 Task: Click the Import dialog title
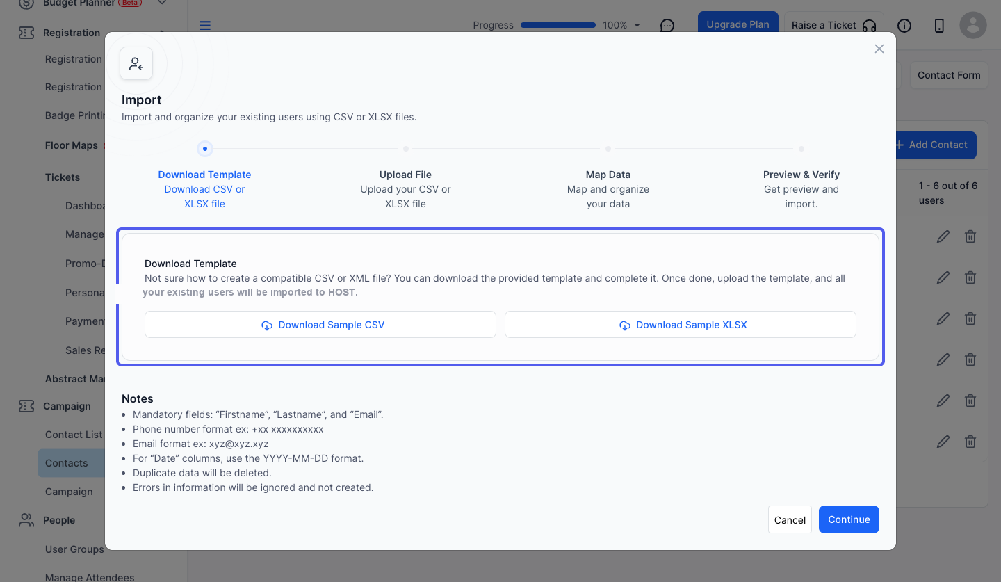(142, 100)
